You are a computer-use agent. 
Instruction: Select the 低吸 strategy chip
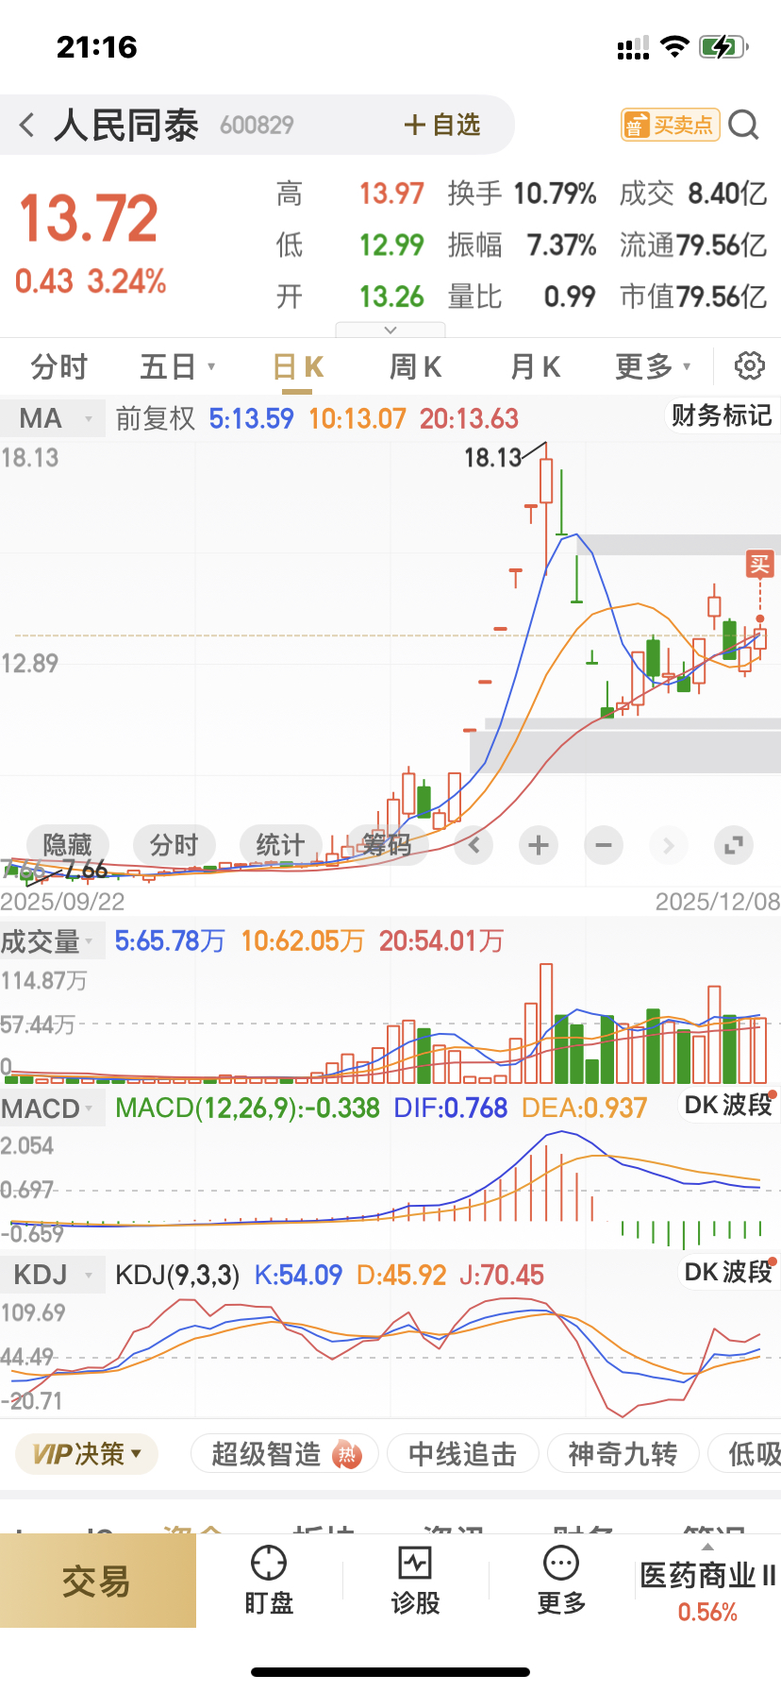745,1454
